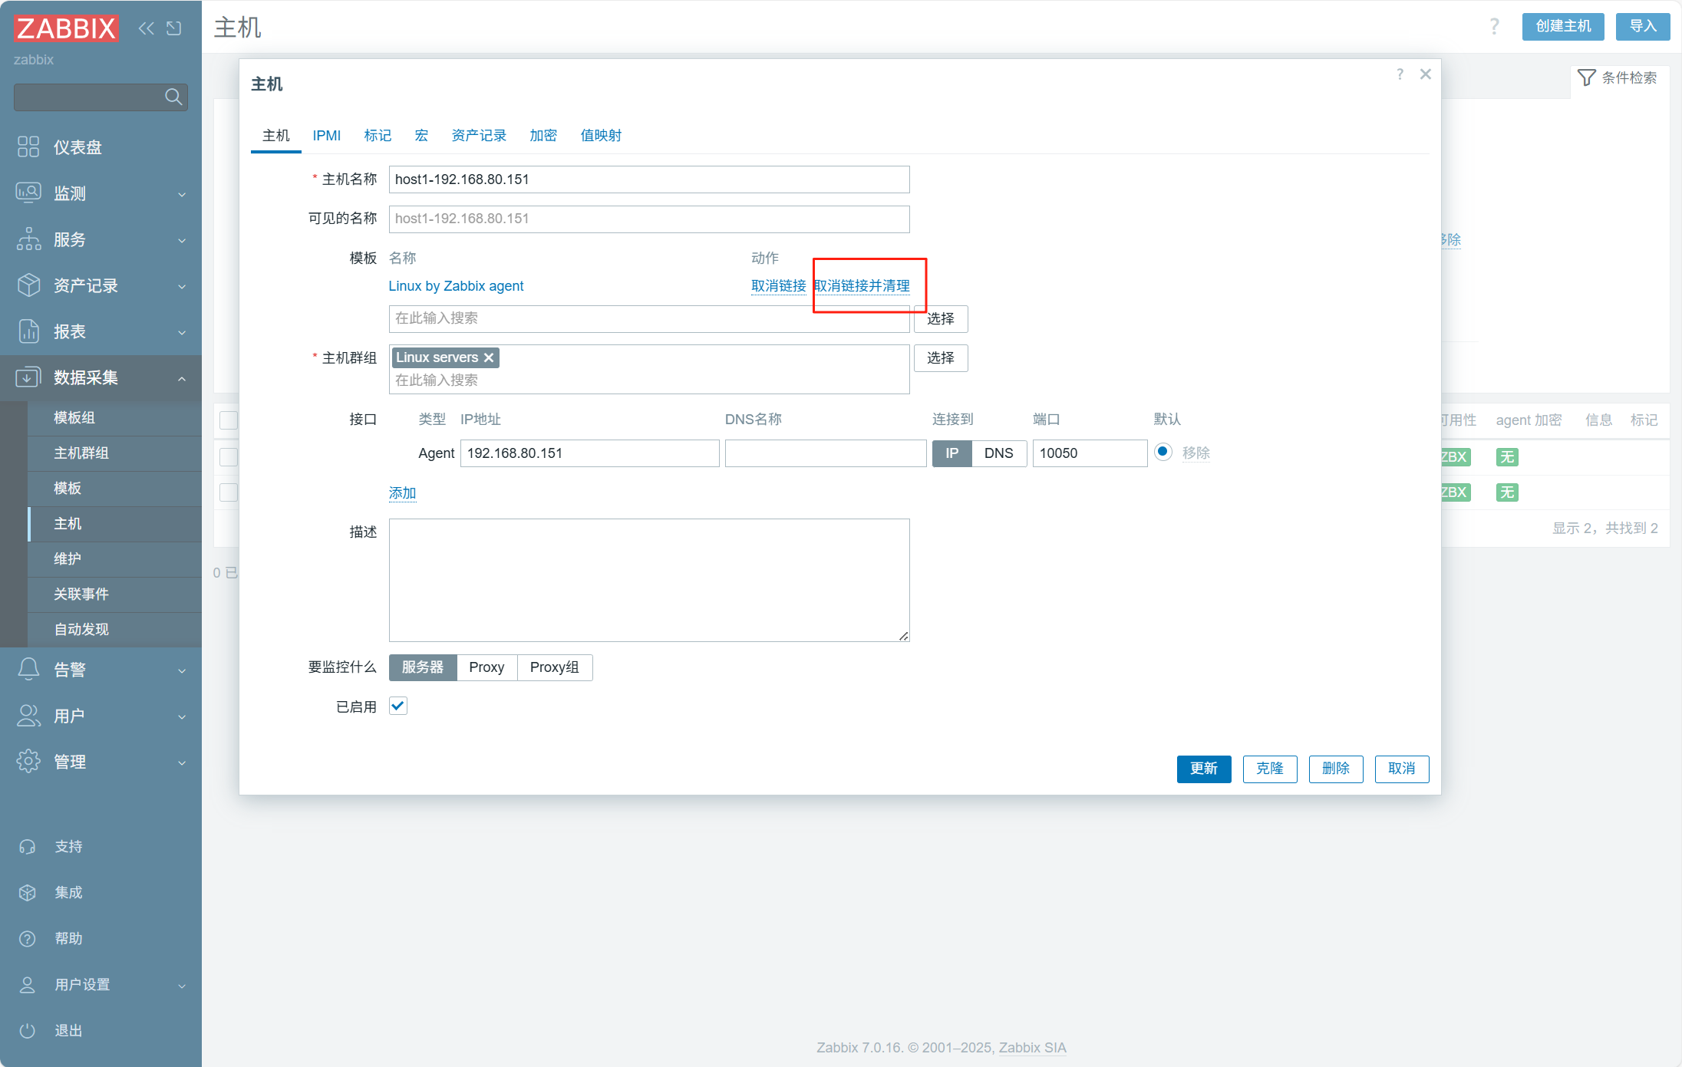This screenshot has width=1682, height=1067.
Task: Click the page help question mark
Action: [x=1494, y=27]
